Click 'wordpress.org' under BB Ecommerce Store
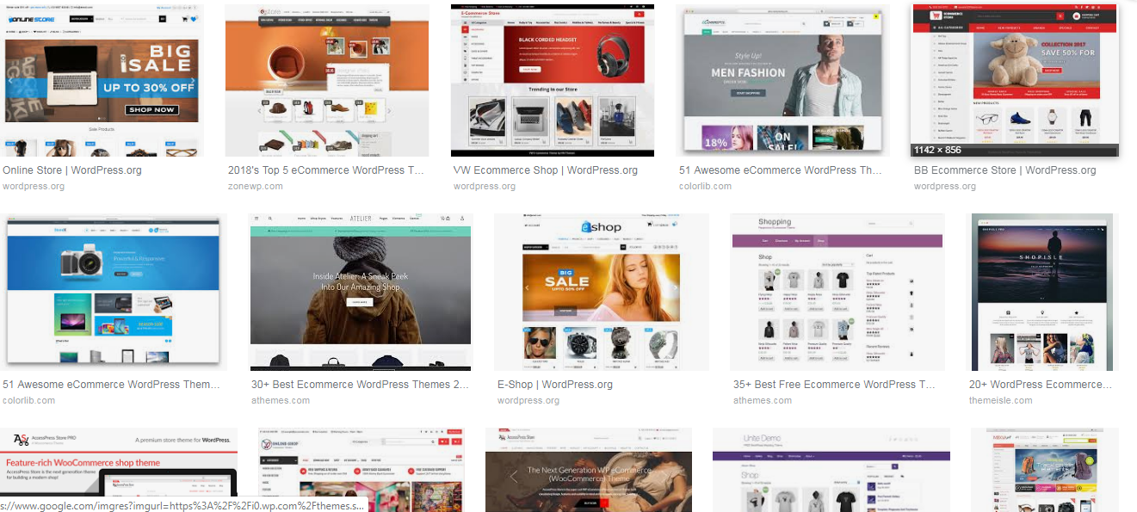 click(x=945, y=186)
